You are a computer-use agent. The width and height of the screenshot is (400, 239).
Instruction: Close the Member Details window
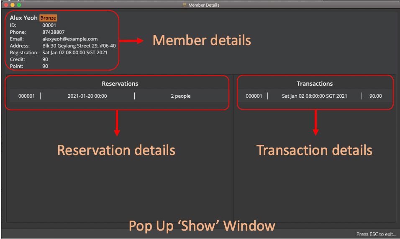tap(6, 5)
